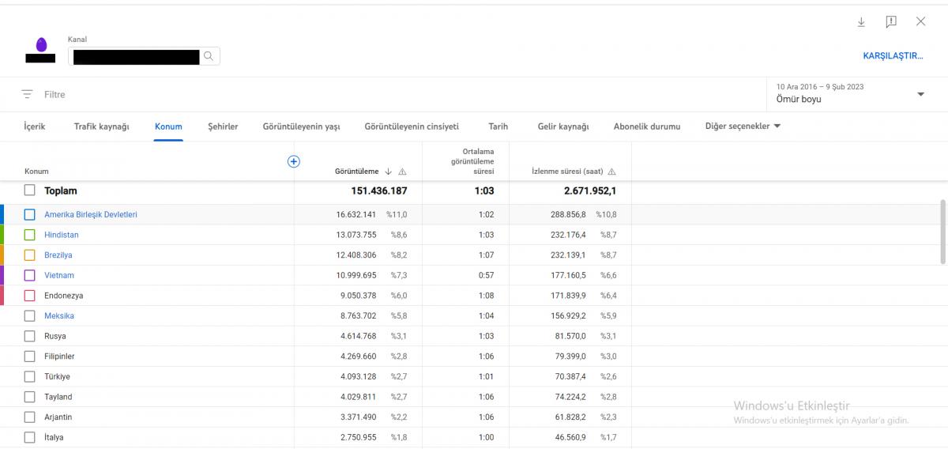The height and width of the screenshot is (449, 948).
Task: Open the Hindistan country link
Action: click(62, 235)
